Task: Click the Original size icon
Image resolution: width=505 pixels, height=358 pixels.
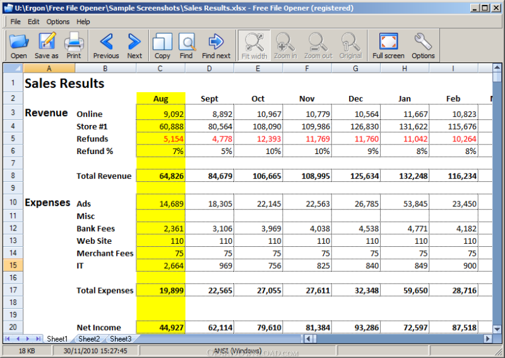Action: [350, 45]
